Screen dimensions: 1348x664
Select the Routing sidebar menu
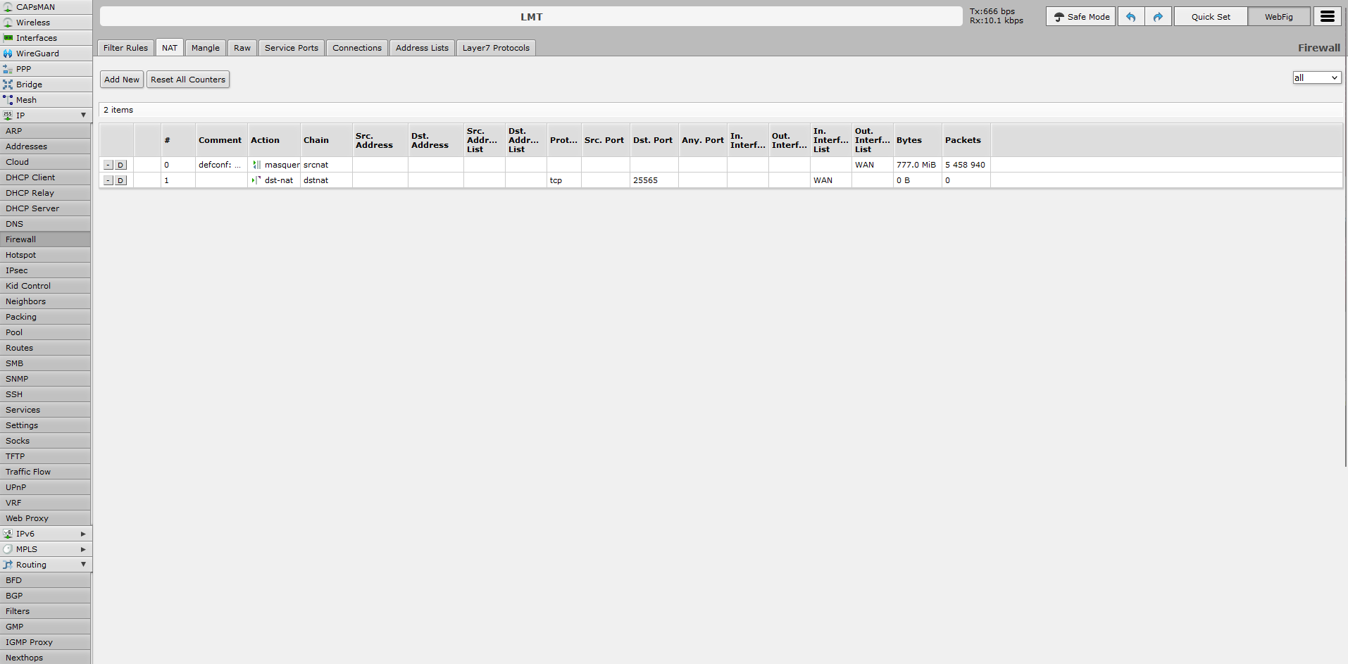tap(46, 565)
